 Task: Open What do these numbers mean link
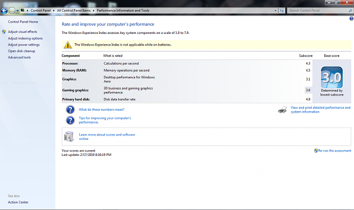(x=101, y=110)
